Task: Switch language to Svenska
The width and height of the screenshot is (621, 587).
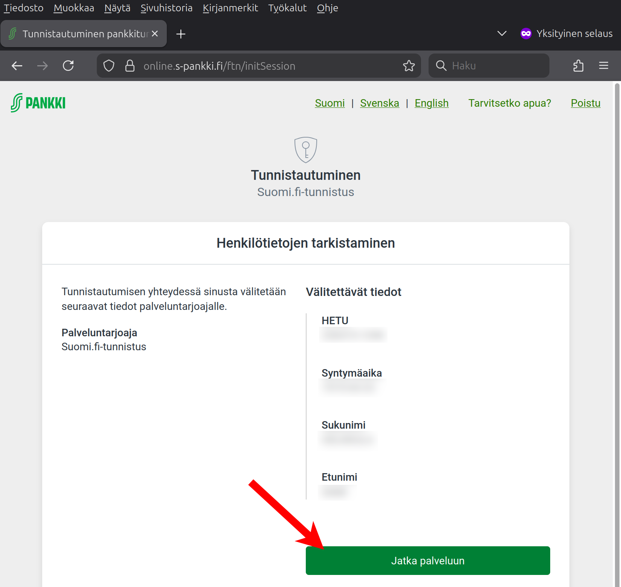Action: tap(379, 103)
